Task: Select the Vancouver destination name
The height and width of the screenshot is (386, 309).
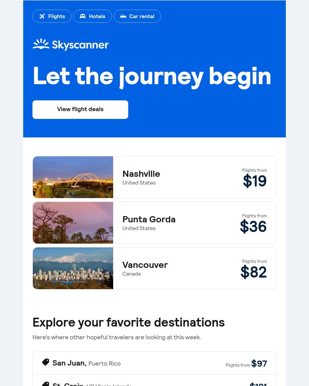Action: tap(145, 265)
